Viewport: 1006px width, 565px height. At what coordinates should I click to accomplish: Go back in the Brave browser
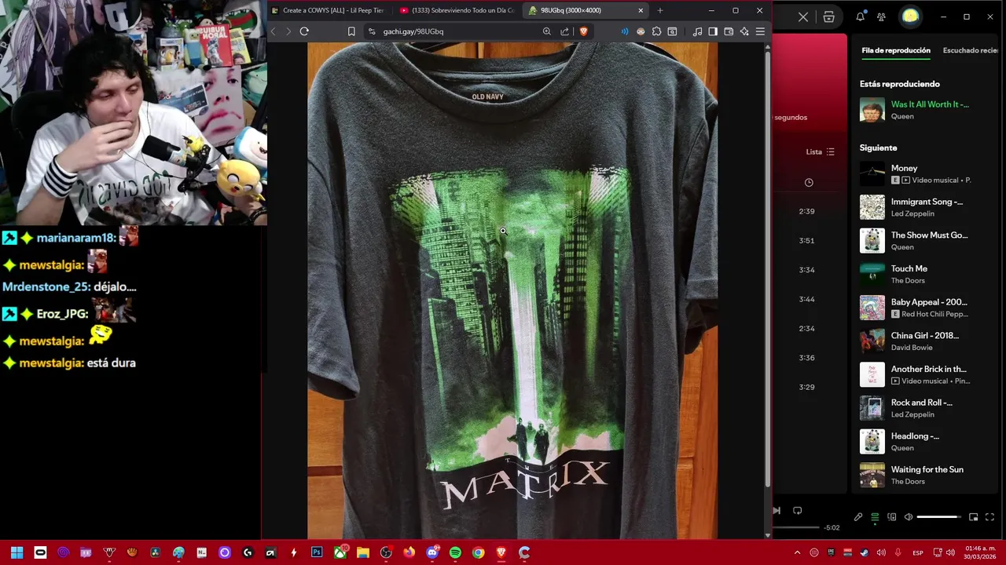274,31
